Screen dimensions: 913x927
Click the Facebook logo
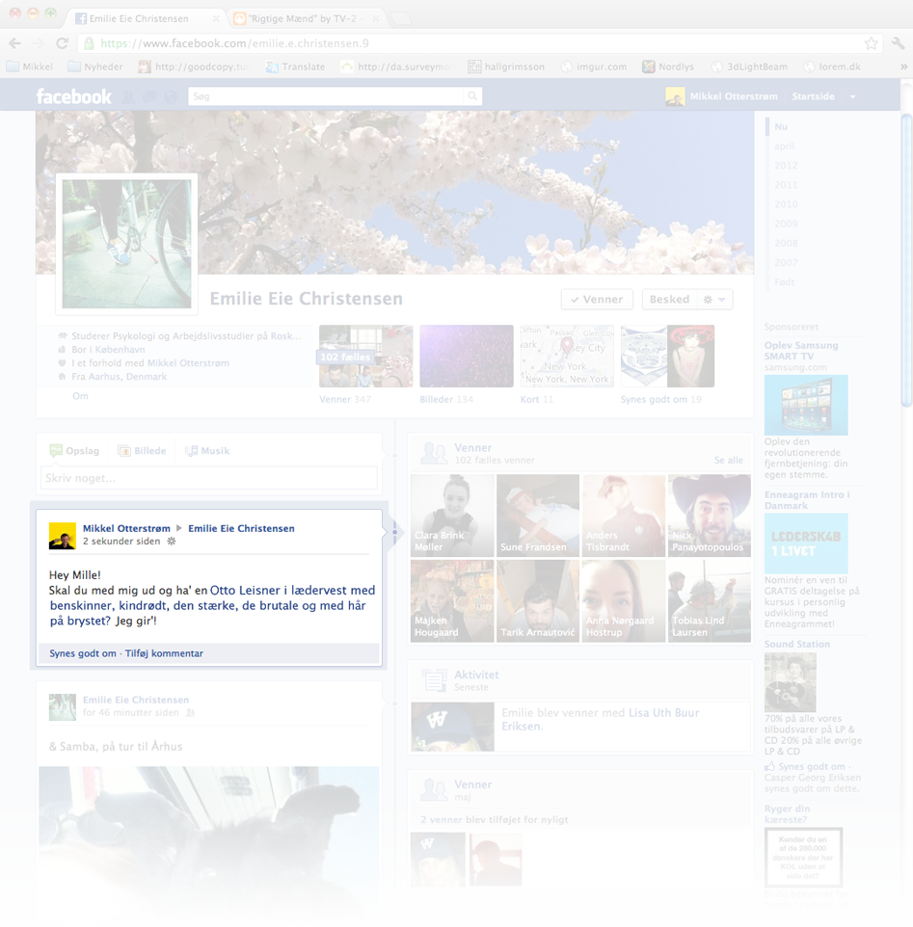click(74, 96)
